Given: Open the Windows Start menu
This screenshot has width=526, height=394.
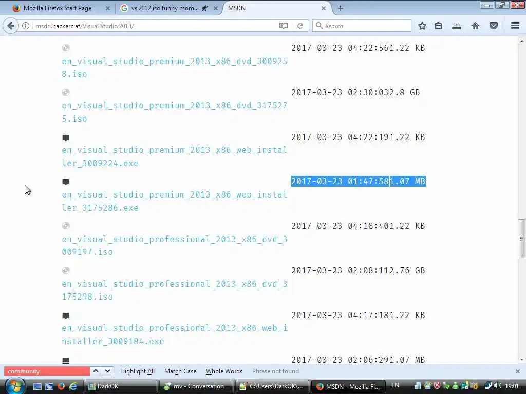Looking at the screenshot, I should click(x=15, y=386).
